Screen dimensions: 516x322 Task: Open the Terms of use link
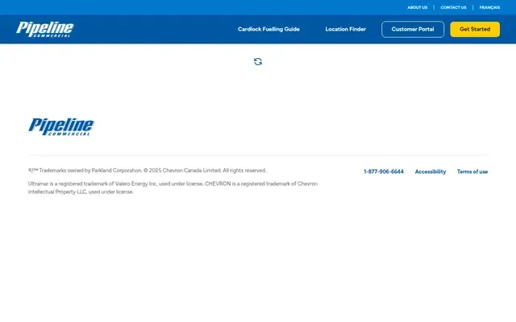click(x=472, y=171)
